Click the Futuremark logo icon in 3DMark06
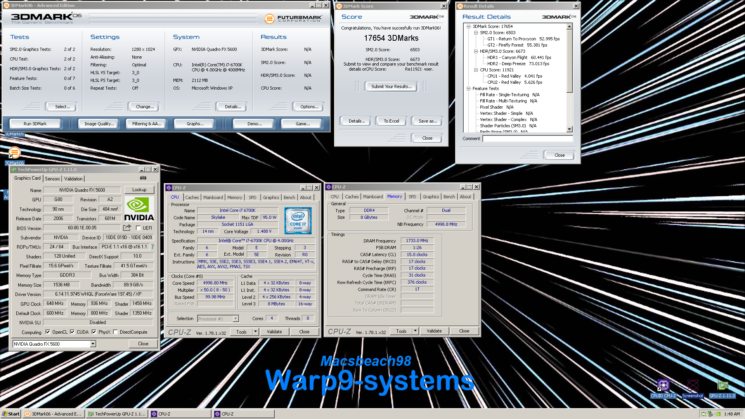Image resolution: width=745 pixels, height=419 pixels. [x=269, y=18]
